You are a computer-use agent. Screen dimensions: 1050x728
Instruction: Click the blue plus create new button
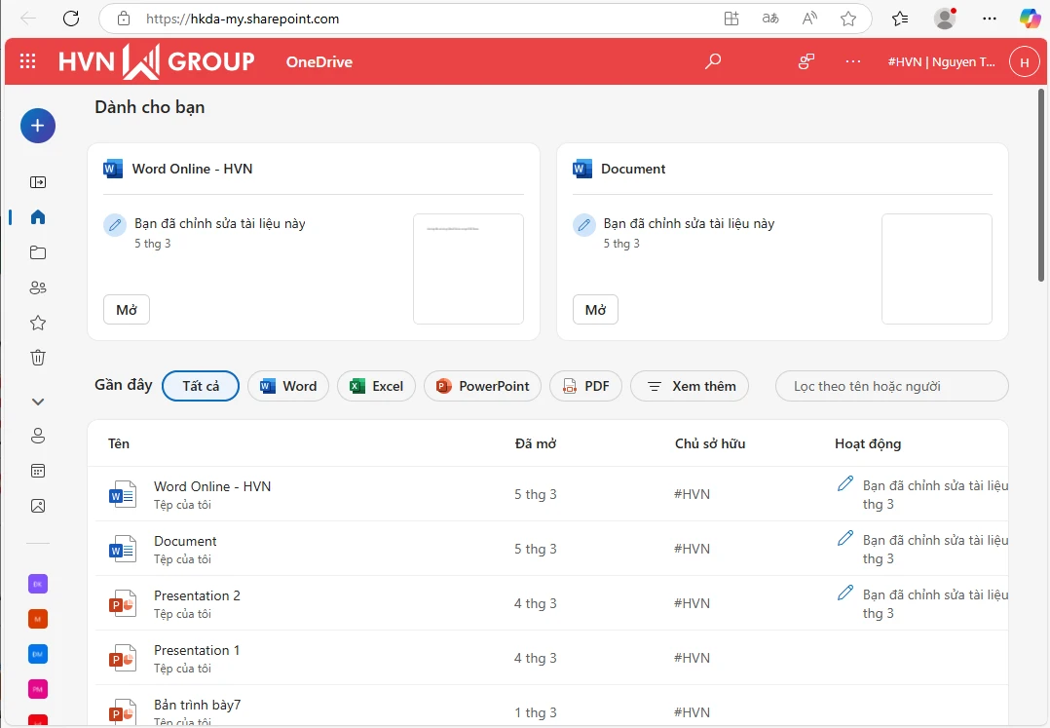(x=38, y=125)
